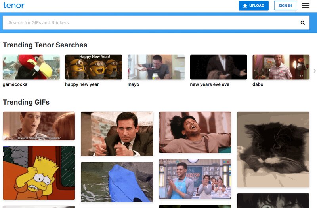Image resolution: width=317 pixels, height=208 pixels.
Task: Open the man in suit pointing GIF
Action: click(x=117, y=134)
